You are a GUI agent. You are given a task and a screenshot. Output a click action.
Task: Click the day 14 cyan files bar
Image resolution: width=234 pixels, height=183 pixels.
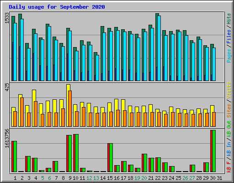(104, 57)
